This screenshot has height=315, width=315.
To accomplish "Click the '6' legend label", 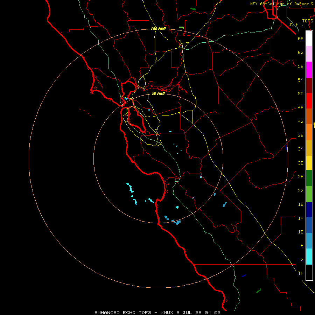I will 302,246.
